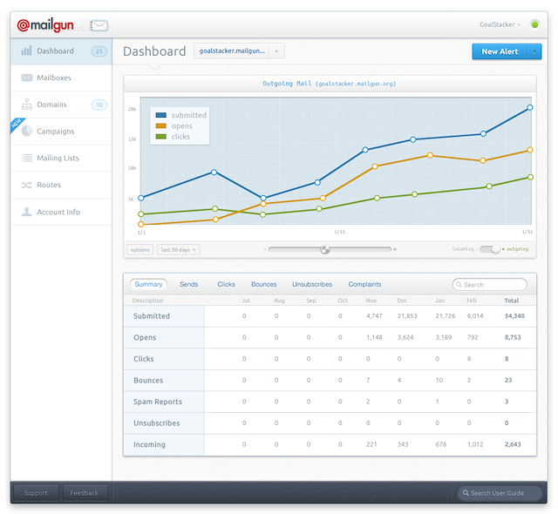
Task: Click the Incoming Feb value 1,012
Action: click(x=475, y=444)
